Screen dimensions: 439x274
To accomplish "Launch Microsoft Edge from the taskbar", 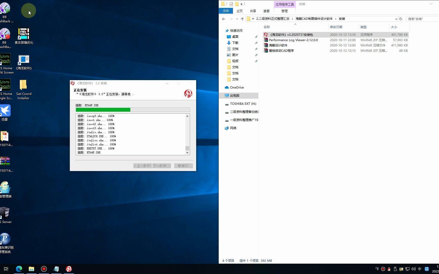I will [19, 269].
